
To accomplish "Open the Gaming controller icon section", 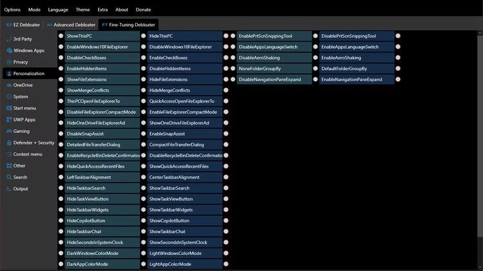I will click(8, 131).
